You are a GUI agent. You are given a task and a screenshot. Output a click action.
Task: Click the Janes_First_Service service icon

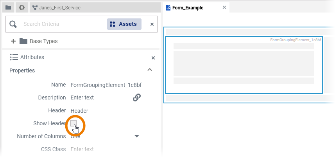[x=35, y=7]
